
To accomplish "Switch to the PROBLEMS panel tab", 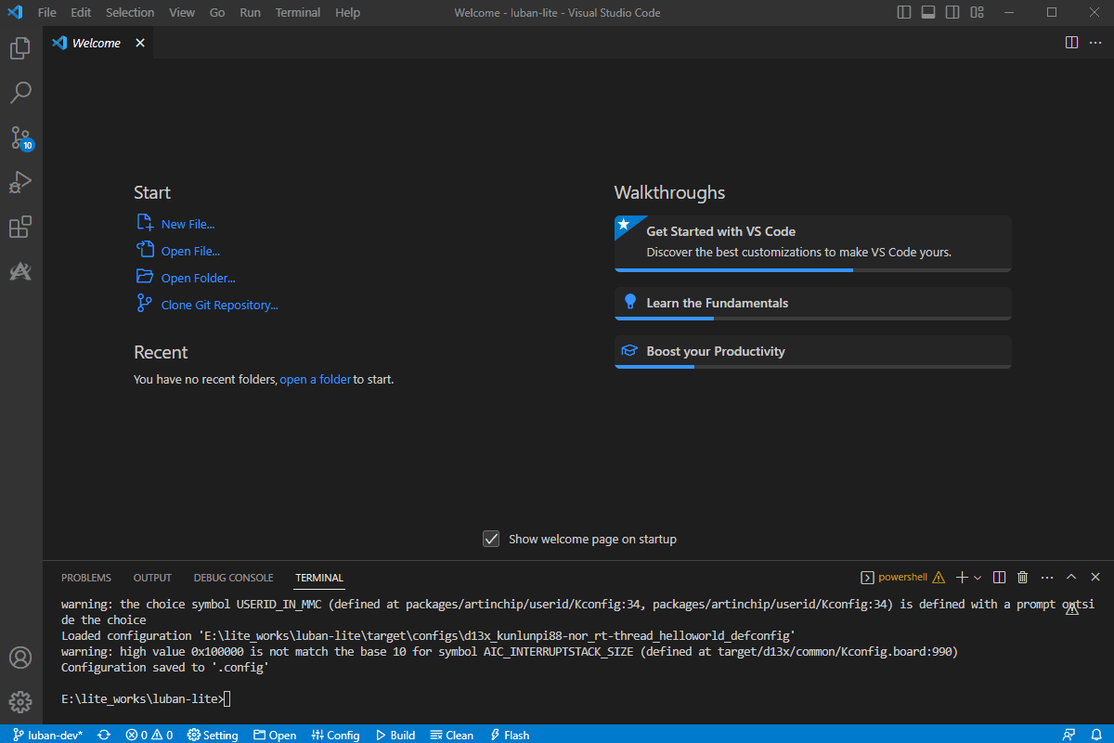I will pos(86,578).
